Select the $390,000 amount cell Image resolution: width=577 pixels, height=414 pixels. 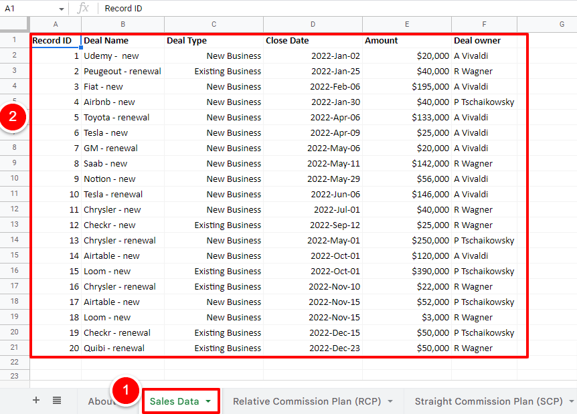point(407,272)
